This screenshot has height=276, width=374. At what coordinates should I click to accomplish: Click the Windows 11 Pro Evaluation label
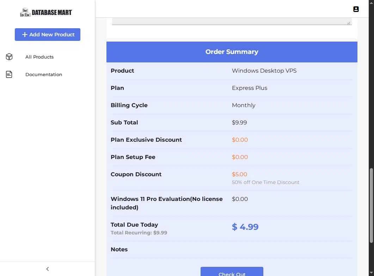click(166, 203)
